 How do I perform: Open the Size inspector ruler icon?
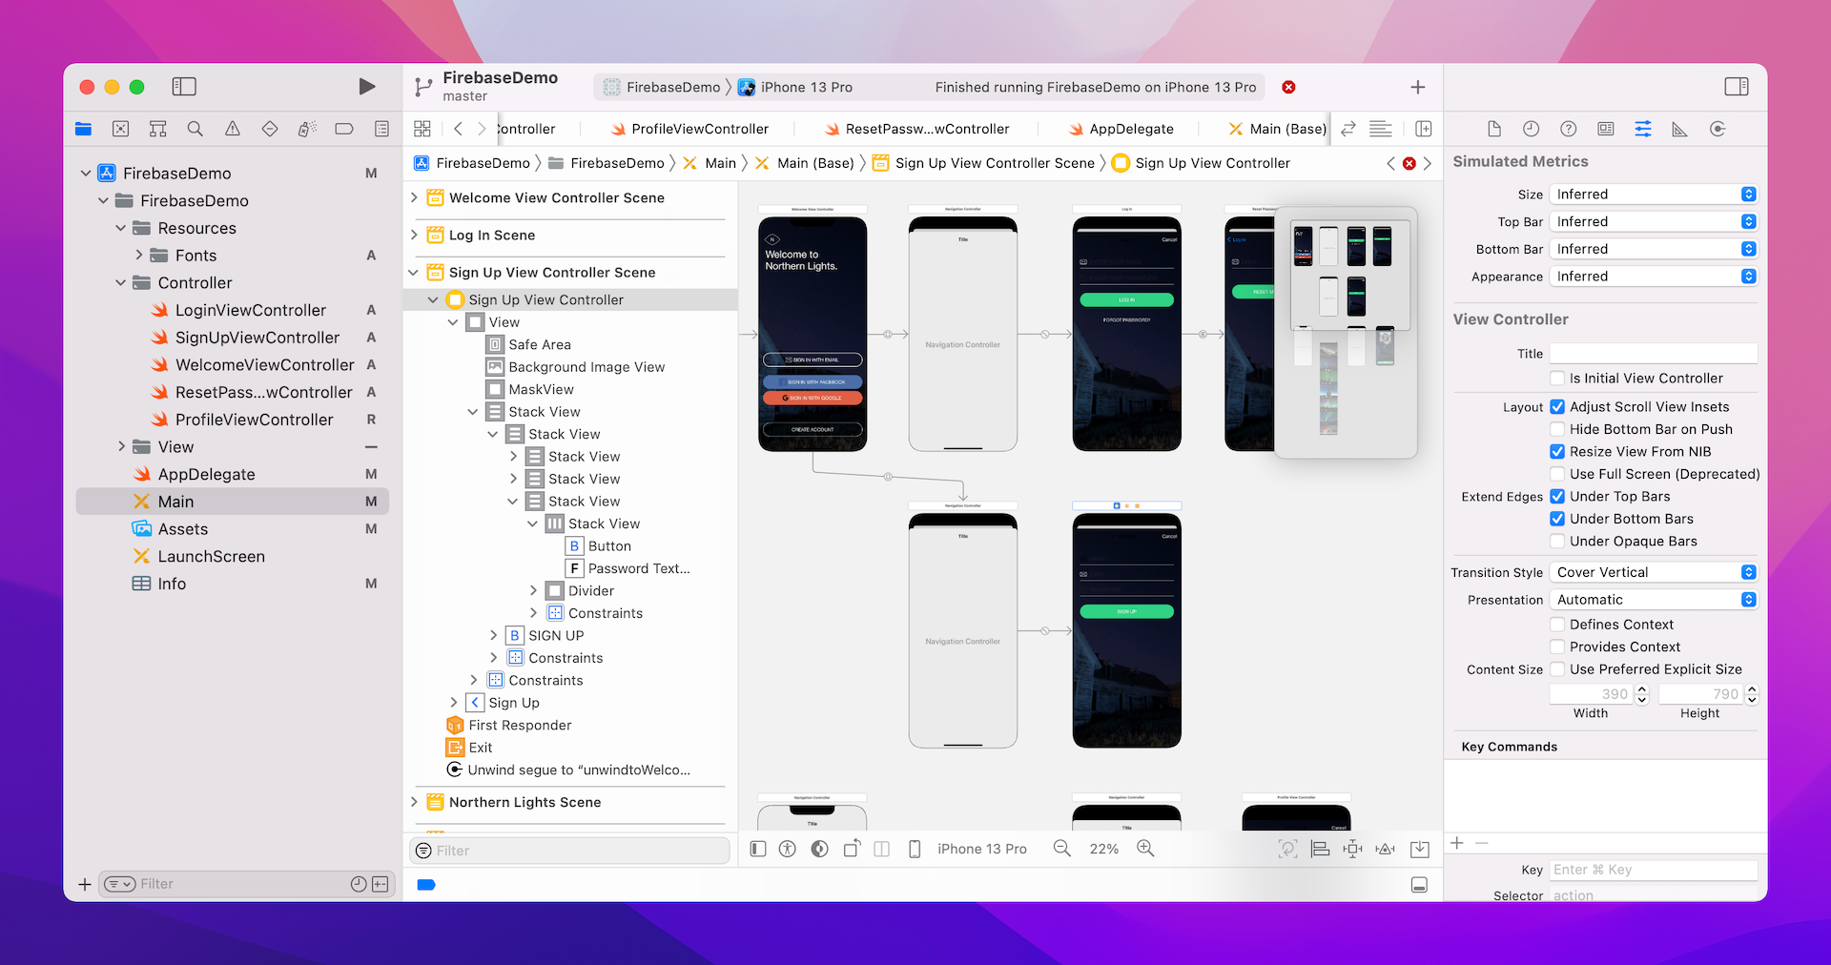tap(1679, 129)
